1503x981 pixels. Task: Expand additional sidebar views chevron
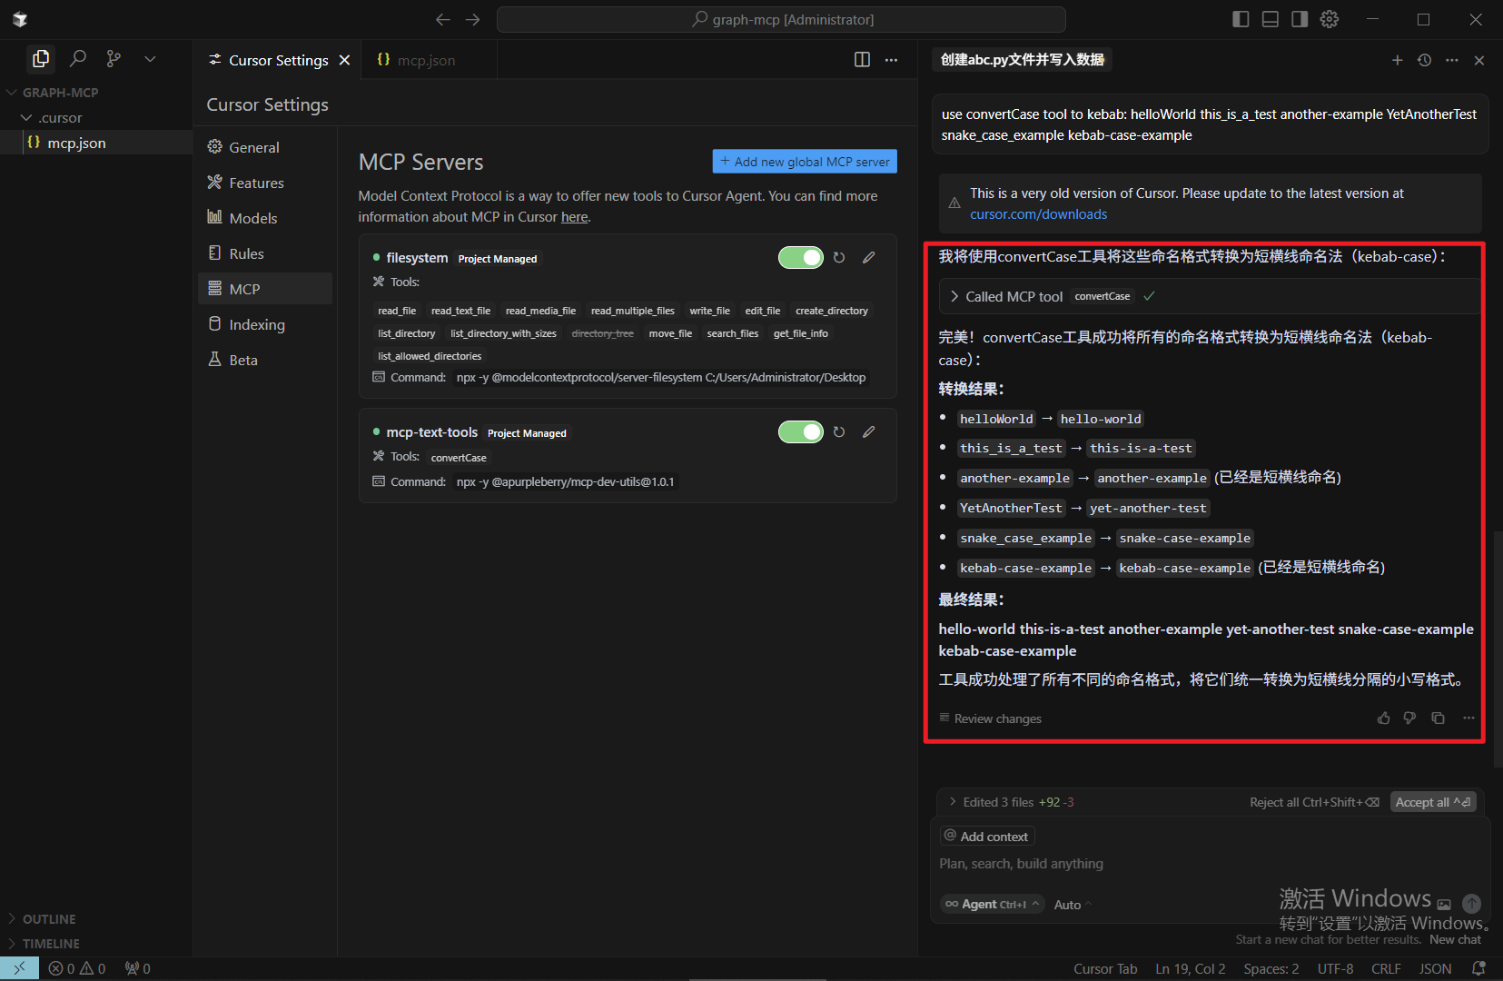click(x=150, y=59)
